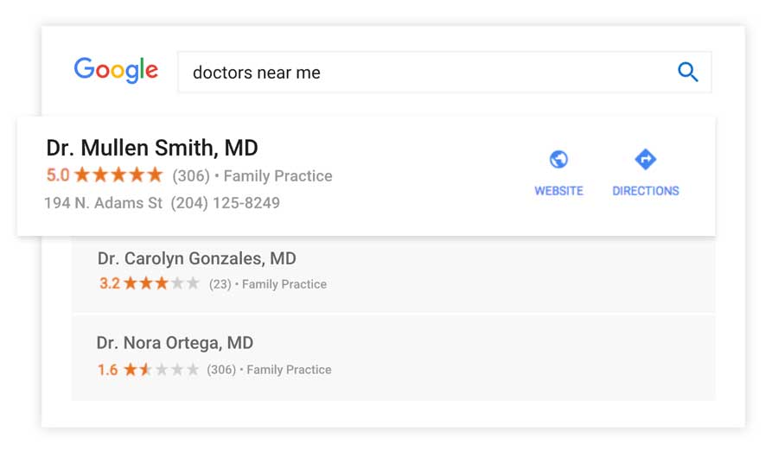Click the globe Website icon

click(558, 160)
